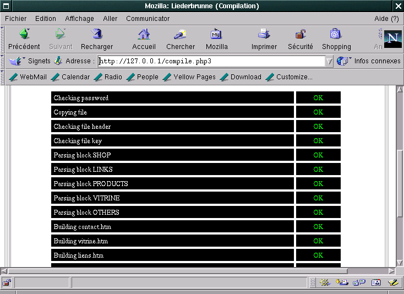Open the Mozilla toolbar button

click(x=216, y=39)
